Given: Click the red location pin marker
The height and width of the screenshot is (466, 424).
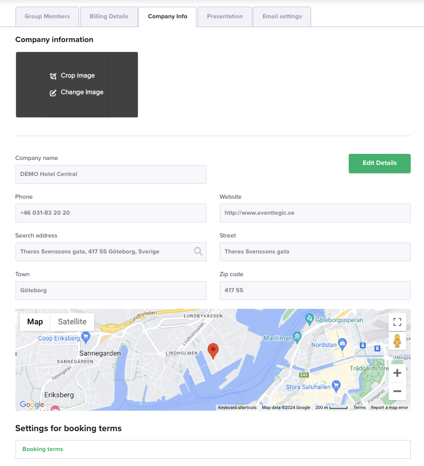Looking at the screenshot, I should point(213,351).
